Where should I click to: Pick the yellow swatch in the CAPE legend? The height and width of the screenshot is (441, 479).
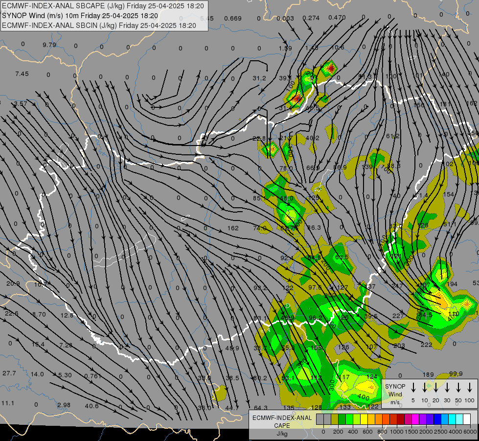tap(364, 419)
